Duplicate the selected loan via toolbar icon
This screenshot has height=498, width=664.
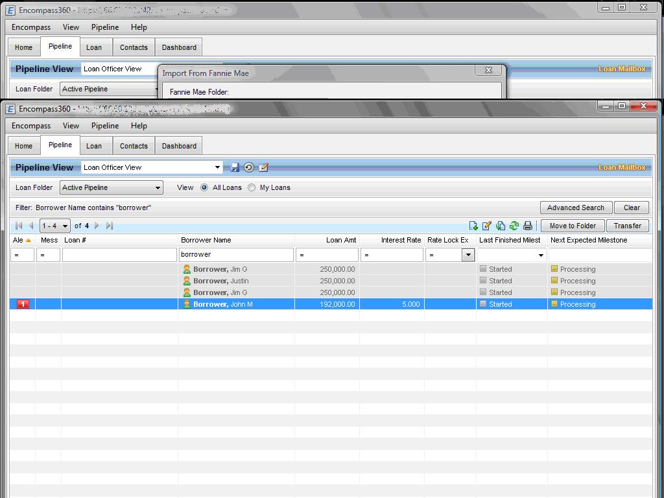tap(501, 226)
